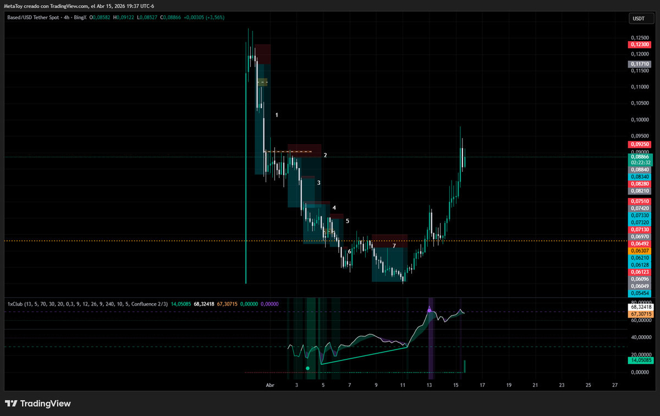Click the 27 date label on time axis

tap(615, 385)
